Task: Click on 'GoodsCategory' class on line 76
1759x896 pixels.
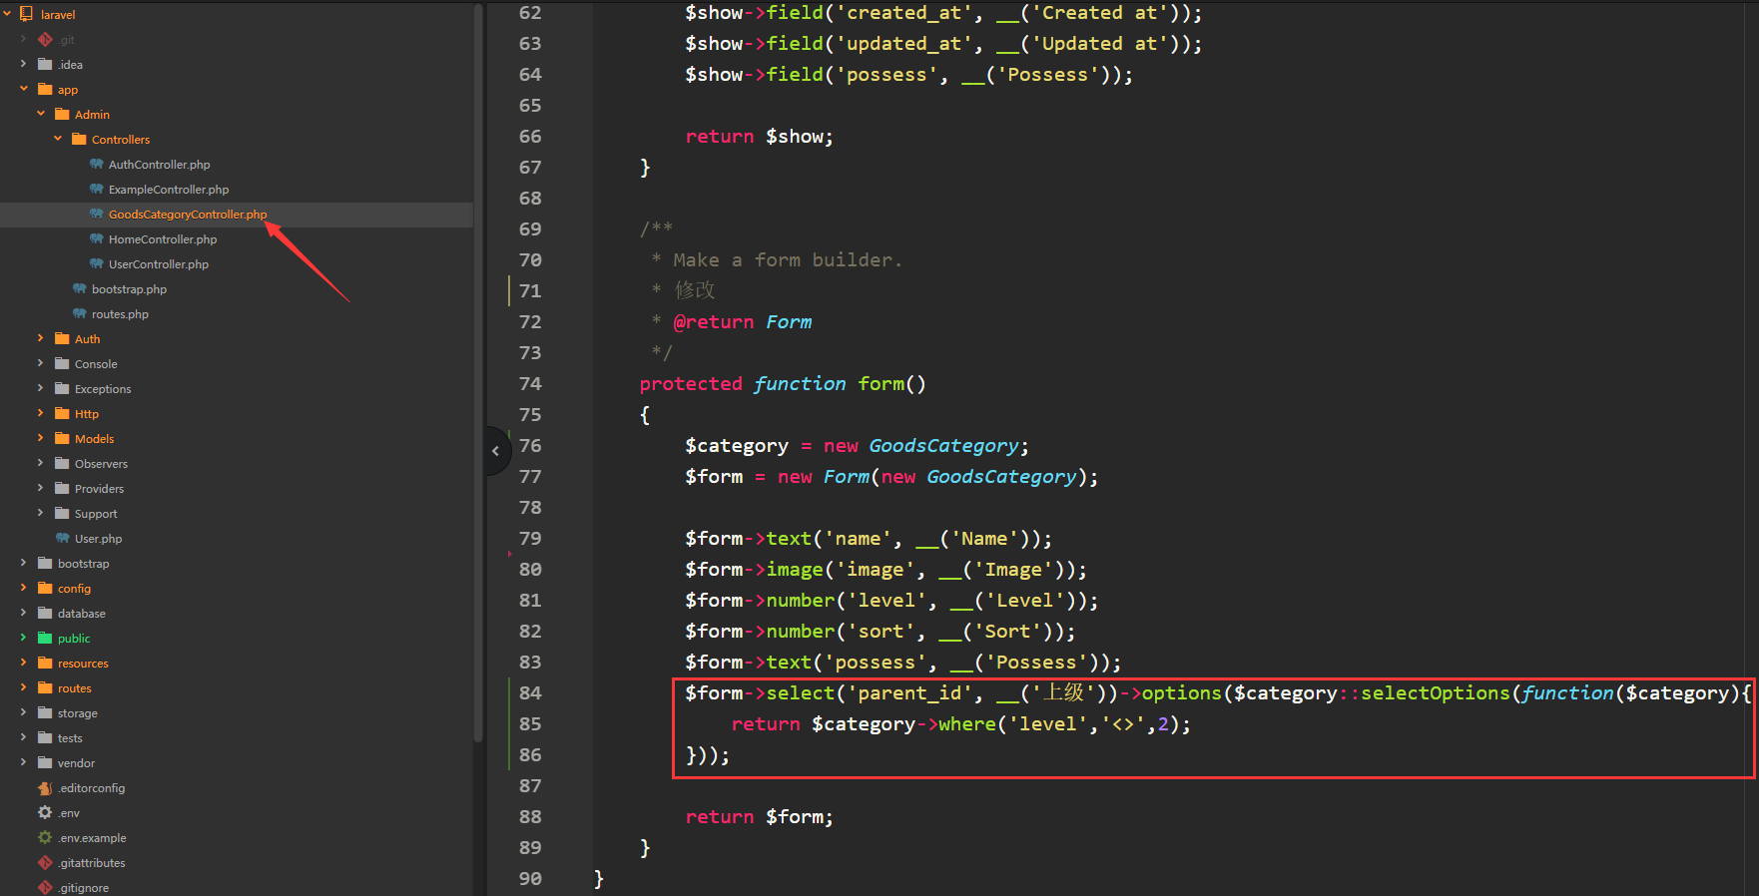Action: pos(943,446)
